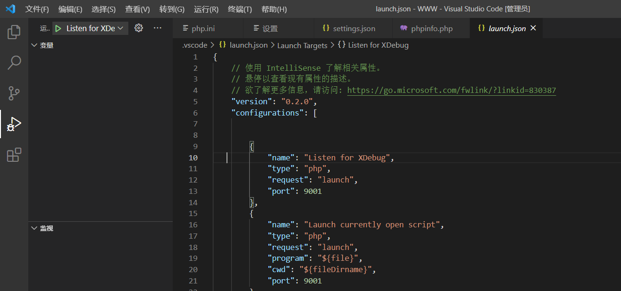Viewport: 621px width, 291px height.
Task: Click the "version" key text
Action: tap(251, 101)
